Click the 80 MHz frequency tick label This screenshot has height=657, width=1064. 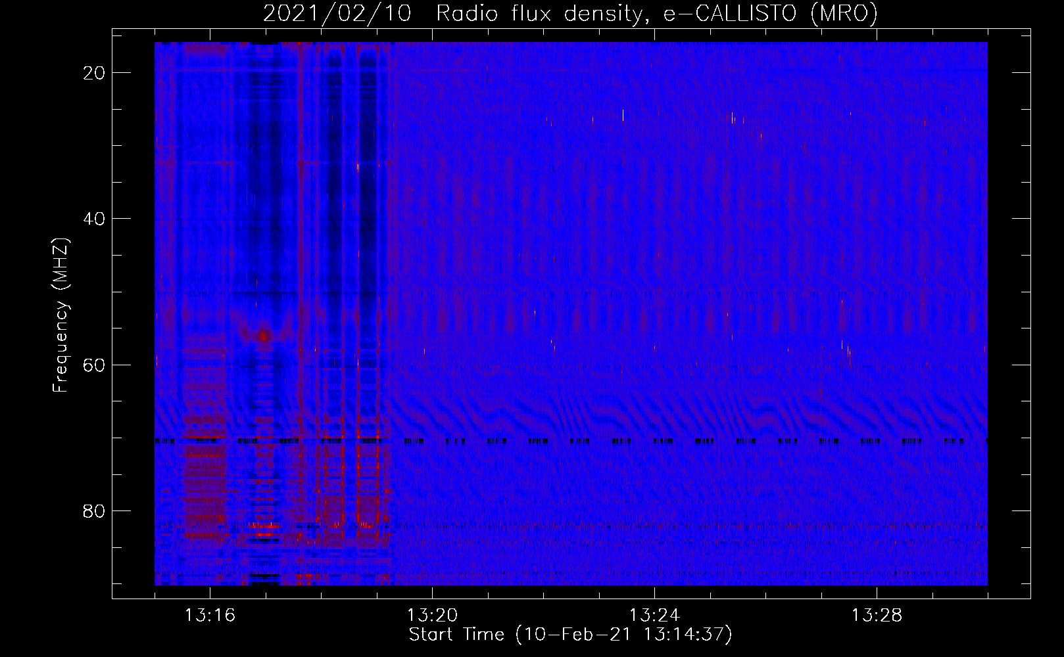click(x=95, y=511)
